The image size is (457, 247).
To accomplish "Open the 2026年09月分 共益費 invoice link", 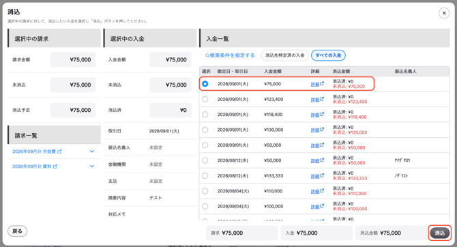I will click(x=37, y=151).
